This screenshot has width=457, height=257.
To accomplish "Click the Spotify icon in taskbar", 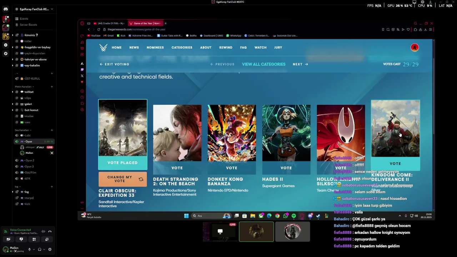I will (293, 216).
